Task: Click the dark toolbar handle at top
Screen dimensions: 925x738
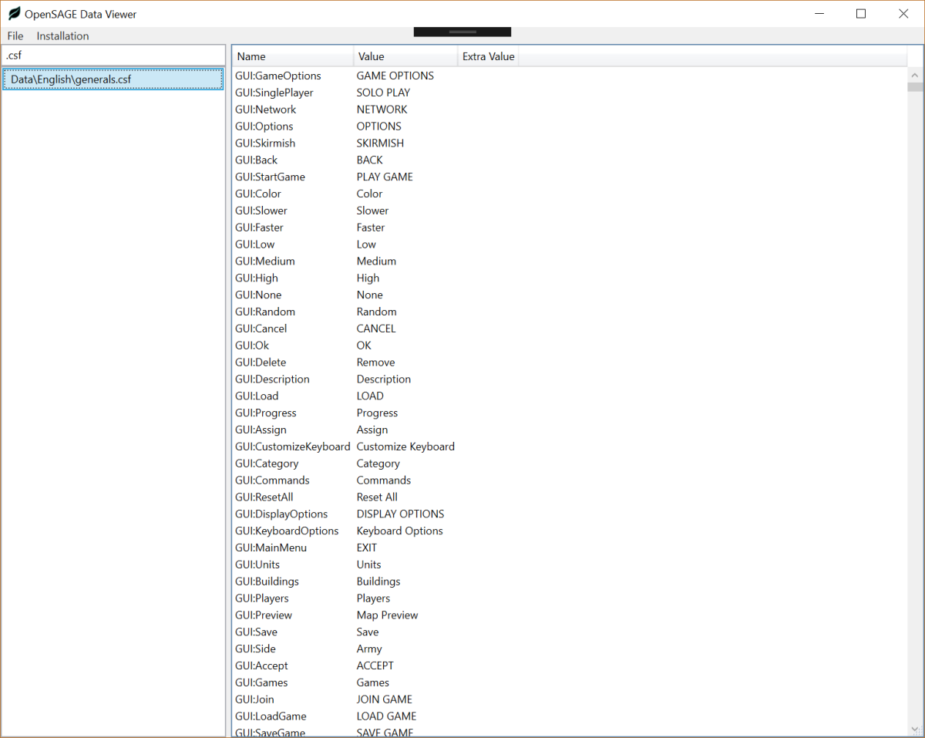Action: [x=462, y=32]
